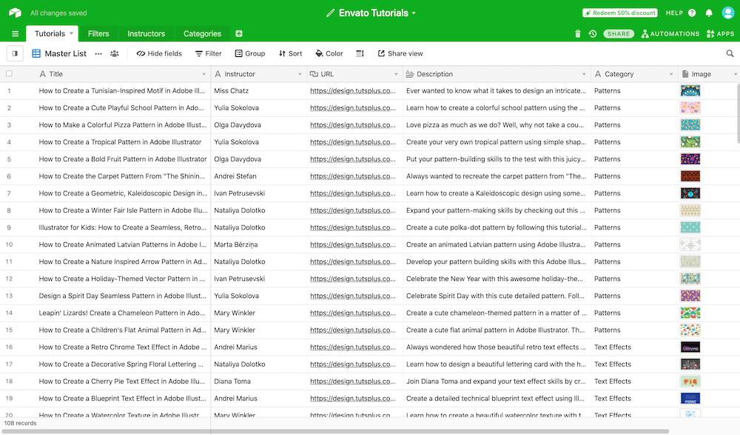Open the Color coloring options in the toolbar

tap(329, 53)
